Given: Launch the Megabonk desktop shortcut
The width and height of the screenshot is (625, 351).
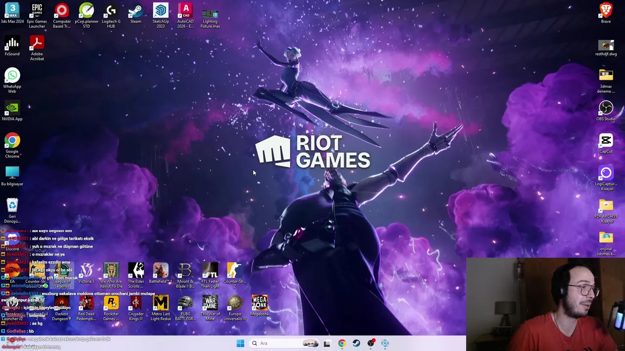Looking at the screenshot, I should (260, 306).
